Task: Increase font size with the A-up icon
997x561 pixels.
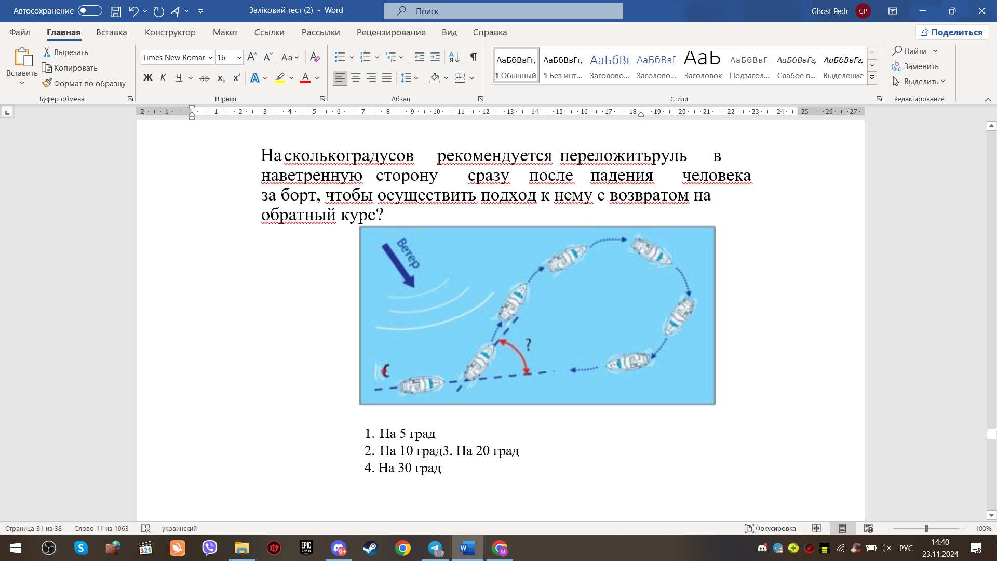Action: [x=252, y=57]
